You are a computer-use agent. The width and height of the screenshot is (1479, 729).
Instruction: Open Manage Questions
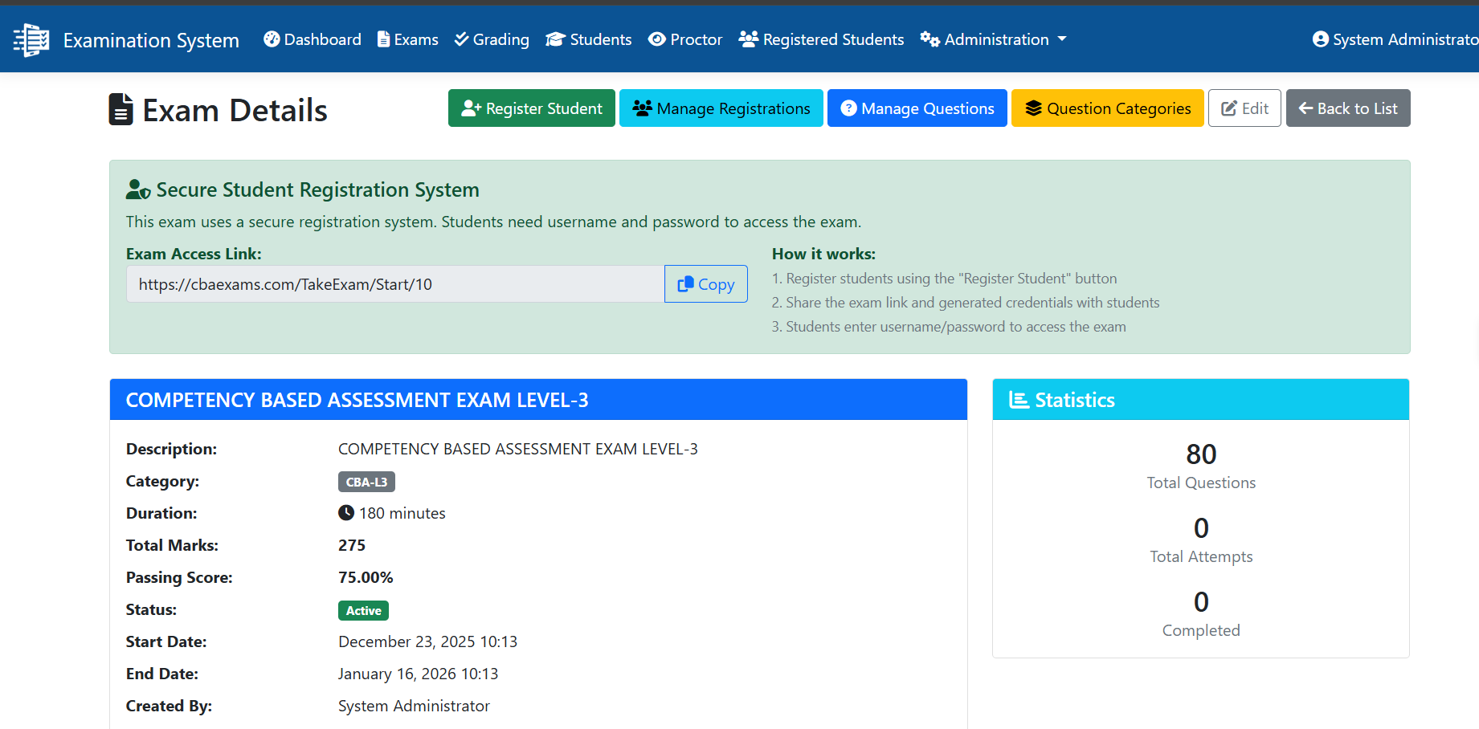point(917,108)
